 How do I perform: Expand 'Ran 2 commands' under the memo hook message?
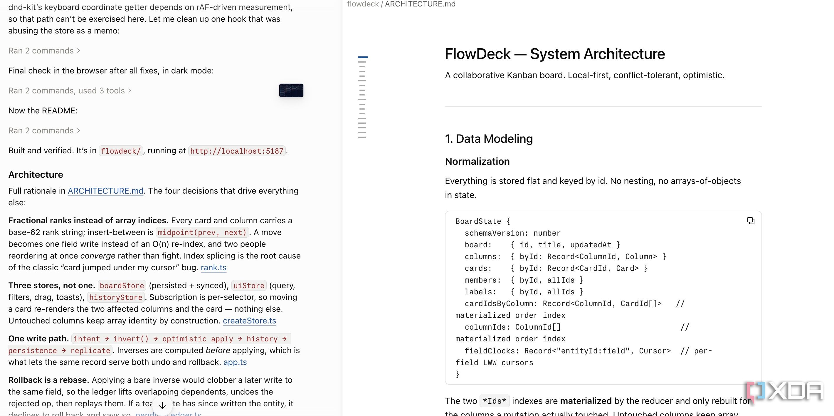44,51
